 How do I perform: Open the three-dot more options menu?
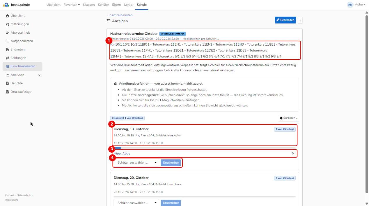coord(300,20)
